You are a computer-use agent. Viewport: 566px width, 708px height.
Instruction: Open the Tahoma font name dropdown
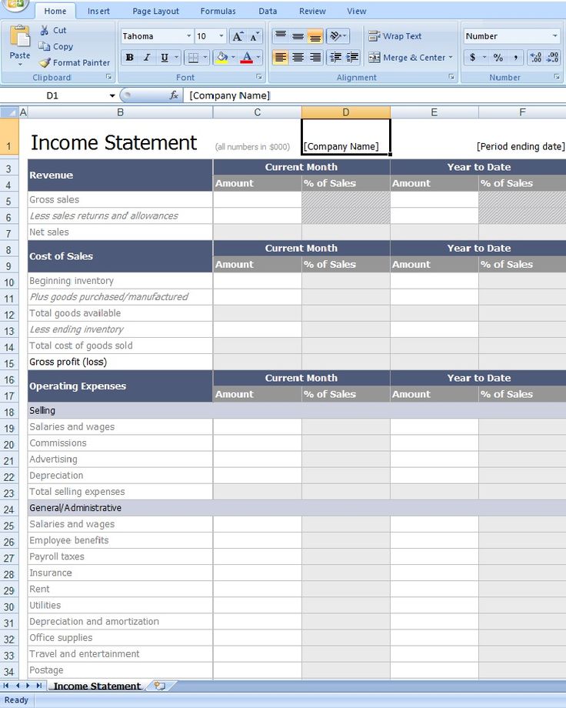click(188, 36)
